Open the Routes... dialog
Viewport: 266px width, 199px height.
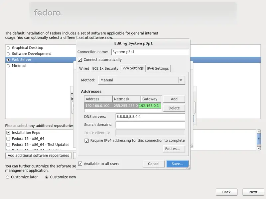(174, 149)
